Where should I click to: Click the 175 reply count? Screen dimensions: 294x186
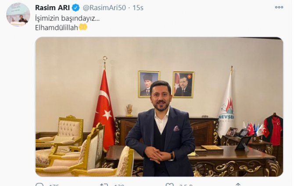coord(54,185)
